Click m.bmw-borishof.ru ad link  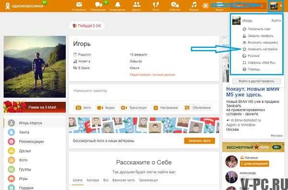pyautogui.click(x=246, y=120)
